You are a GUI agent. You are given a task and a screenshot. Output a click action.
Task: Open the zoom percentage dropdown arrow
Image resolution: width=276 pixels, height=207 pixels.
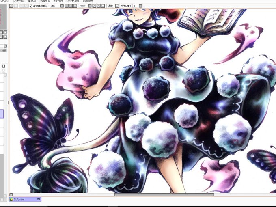pos(62,6)
